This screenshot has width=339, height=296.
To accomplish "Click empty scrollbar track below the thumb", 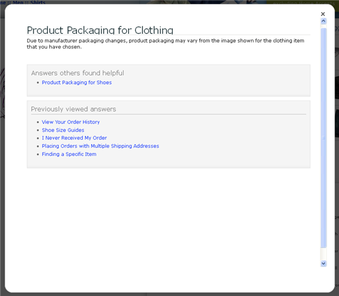I will click(323, 254).
